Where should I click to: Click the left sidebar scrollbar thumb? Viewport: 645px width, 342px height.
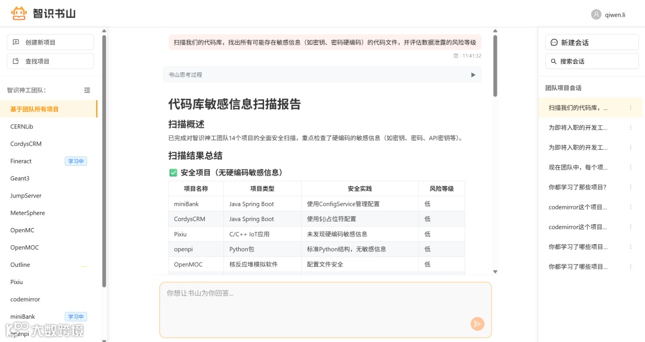[x=104, y=161]
